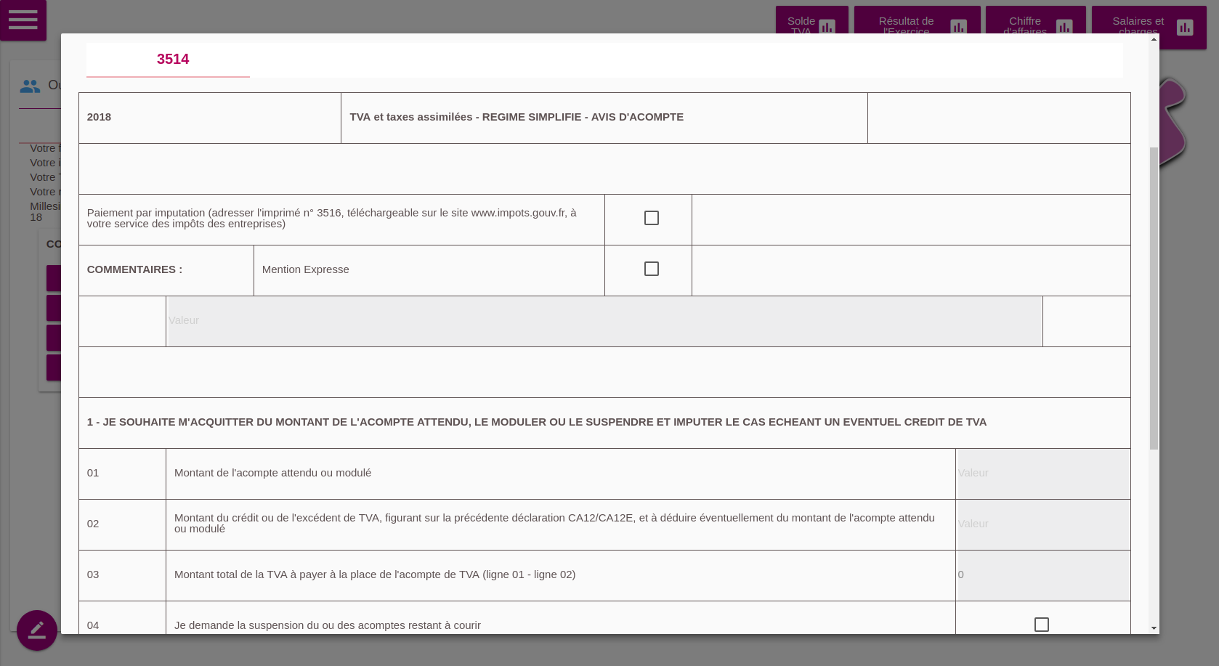Click the Chiffre d'affaires chart icon
The width and height of the screenshot is (1219, 666).
coord(1064,28)
